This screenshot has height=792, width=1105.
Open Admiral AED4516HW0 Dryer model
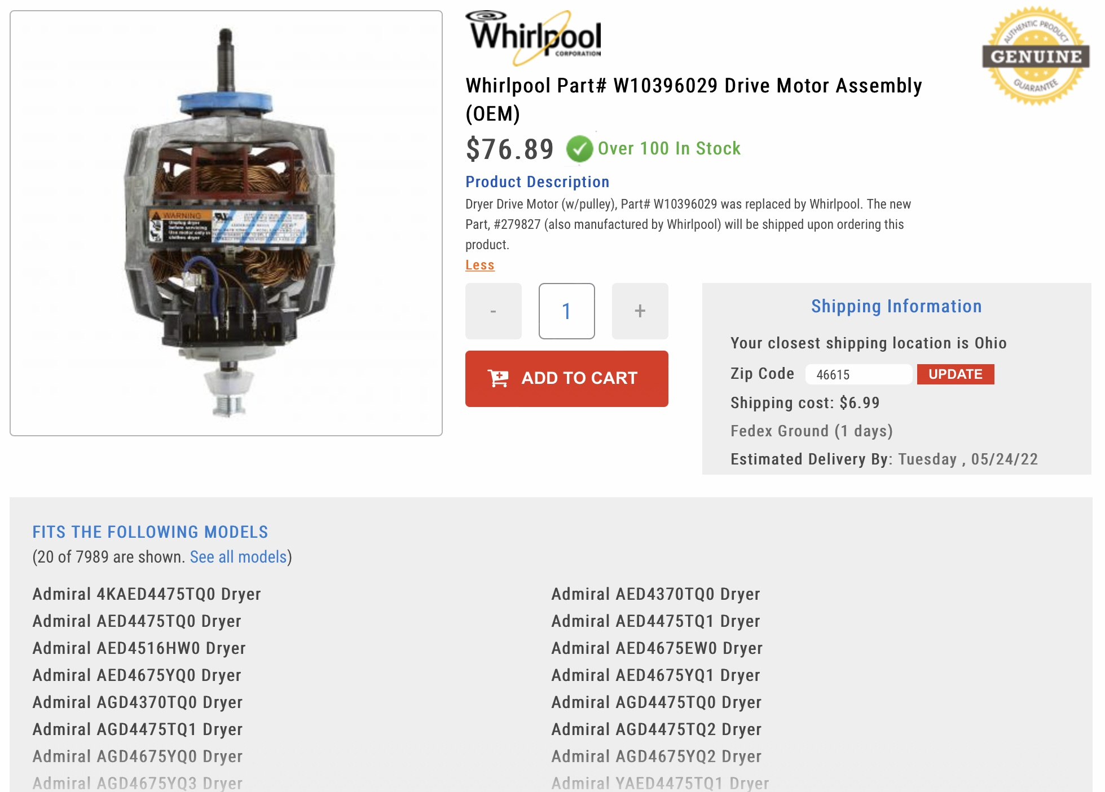[x=139, y=648]
